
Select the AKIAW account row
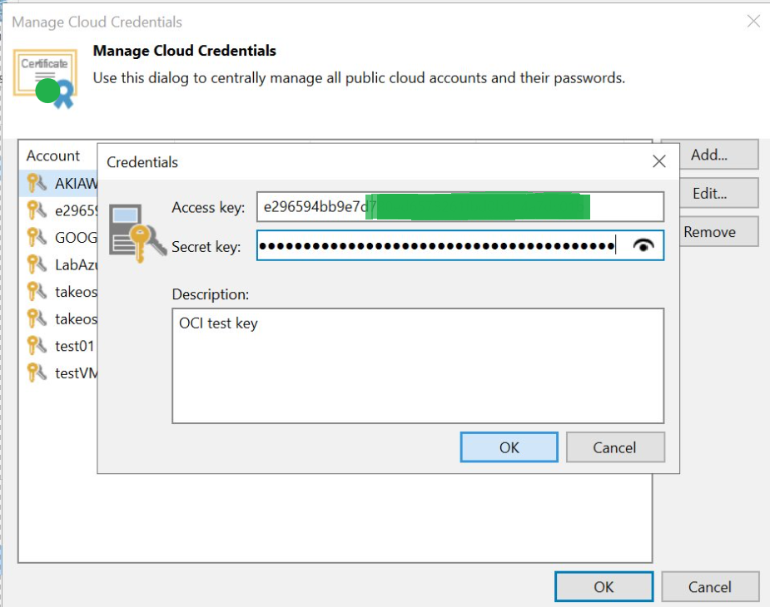[58, 184]
